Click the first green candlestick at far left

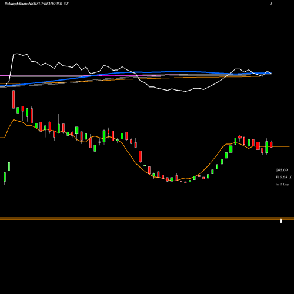[5, 178]
